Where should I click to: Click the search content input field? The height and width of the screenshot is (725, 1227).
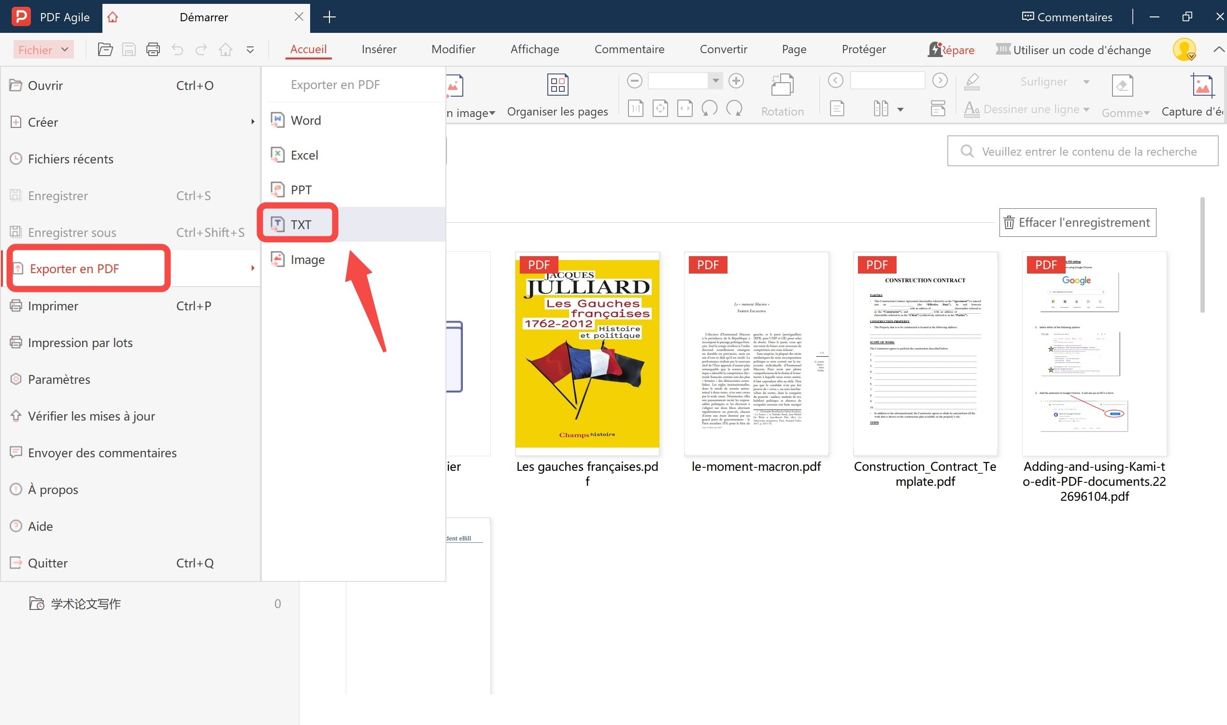point(1083,151)
